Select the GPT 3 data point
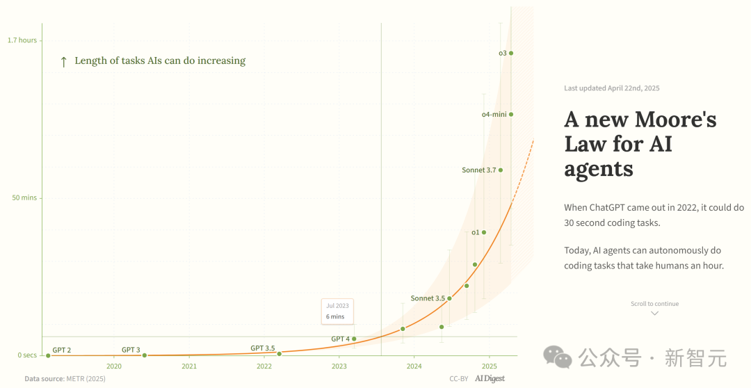This screenshot has width=751, height=388. coord(145,355)
